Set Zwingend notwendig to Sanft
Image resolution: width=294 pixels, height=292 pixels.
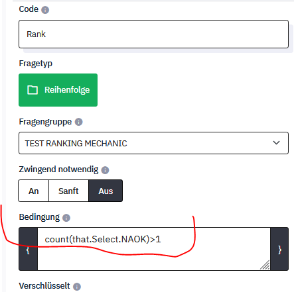(x=68, y=191)
